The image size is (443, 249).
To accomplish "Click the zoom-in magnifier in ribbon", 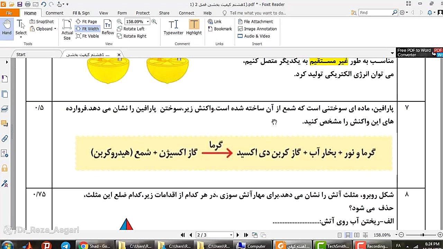I will pyautogui.click(x=154, y=21).
